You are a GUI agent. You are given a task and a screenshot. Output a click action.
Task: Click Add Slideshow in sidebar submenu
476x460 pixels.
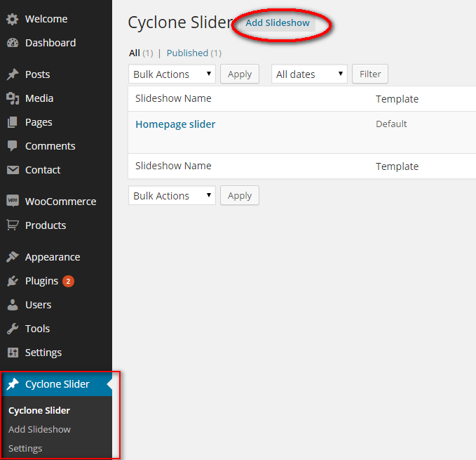39,429
